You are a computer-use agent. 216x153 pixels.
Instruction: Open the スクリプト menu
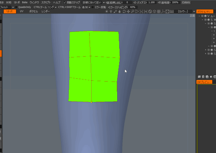[46, 2]
